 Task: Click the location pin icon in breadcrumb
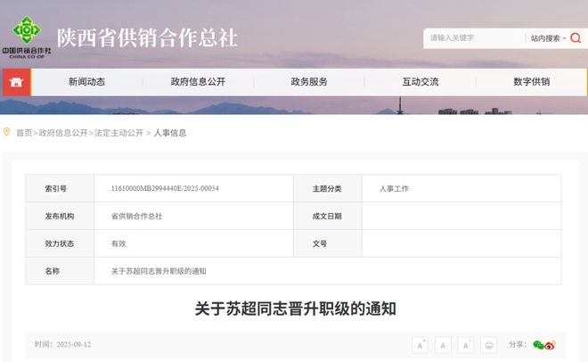(x=7, y=132)
